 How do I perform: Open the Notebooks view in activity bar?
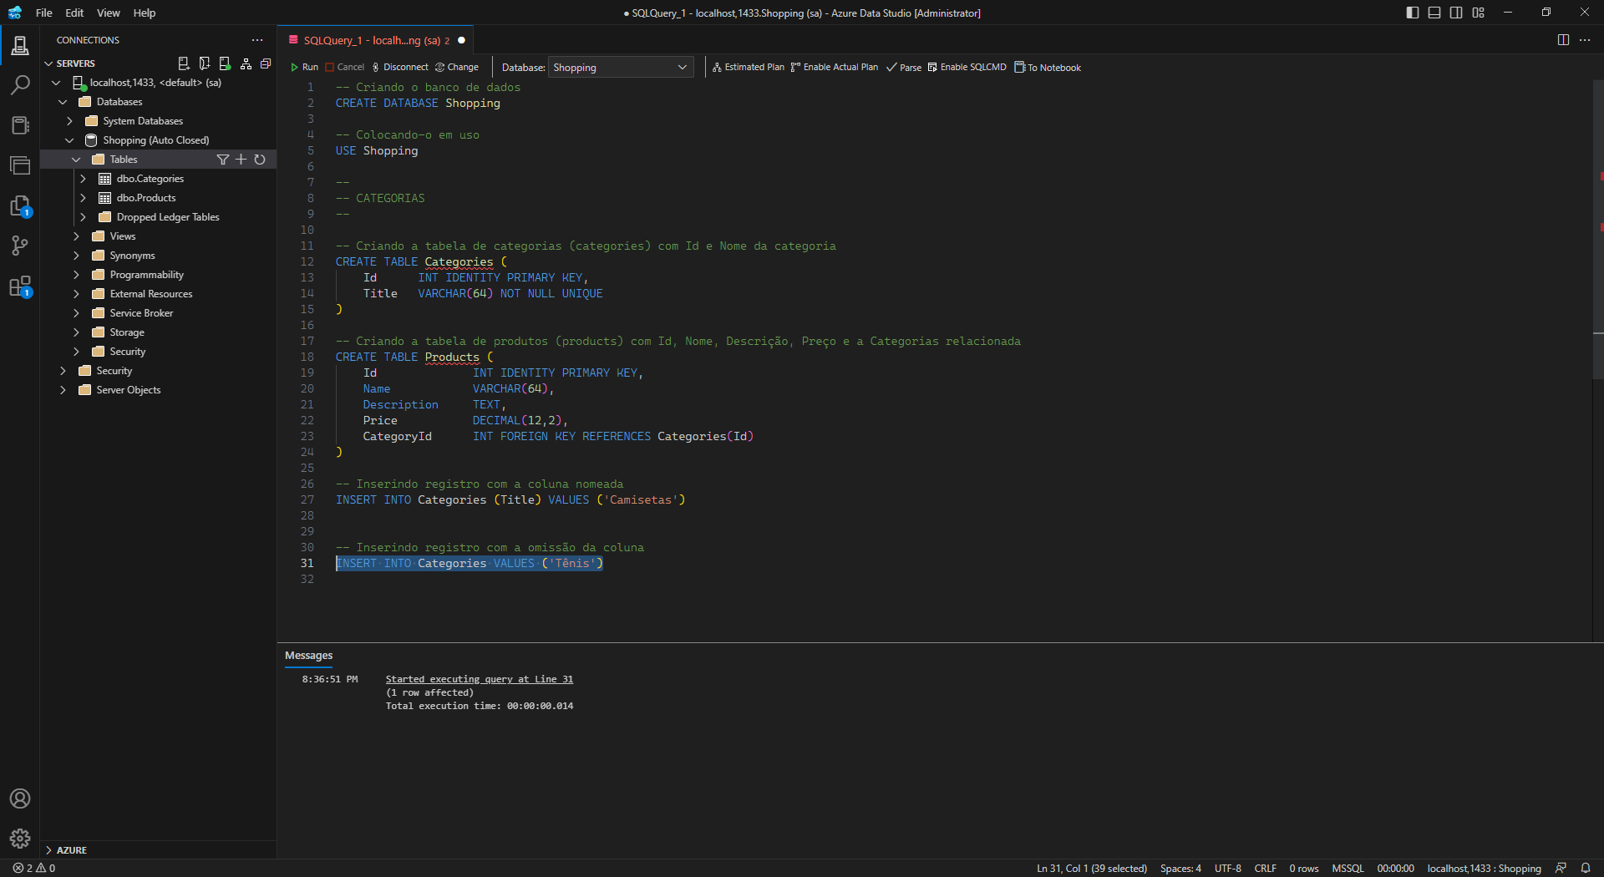click(x=20, y=125)
